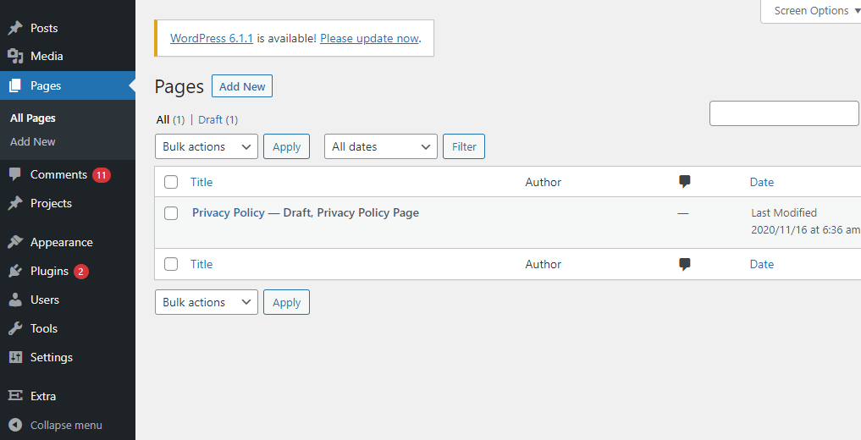Click the WordPress 6.1.1 link
Screen dimensions: 861x440
pyautogui.click(x=212, y=38)
